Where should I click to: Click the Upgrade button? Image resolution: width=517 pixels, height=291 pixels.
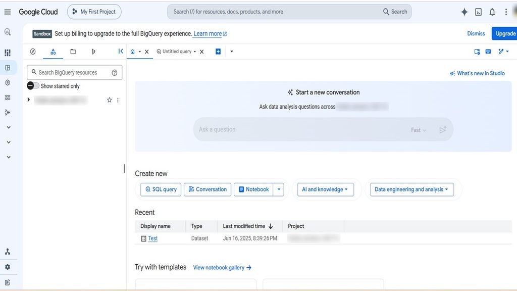pyautogui.click(x=505, y=34)
